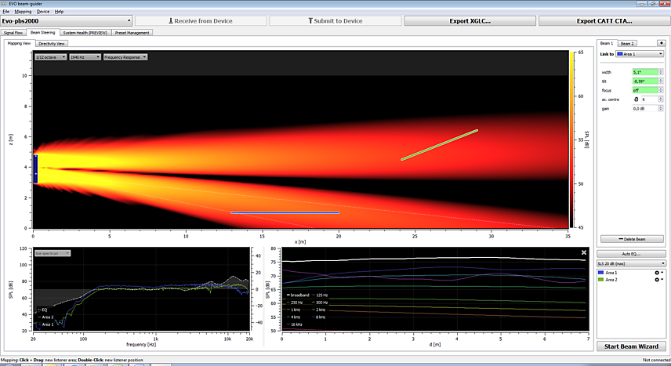Adjust the gain spinner arrows

click(x=661, y=109)
